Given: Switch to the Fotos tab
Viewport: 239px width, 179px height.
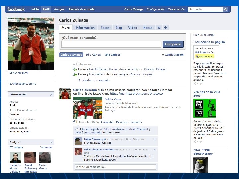Looking at the screenshot, I should (105, 28).
